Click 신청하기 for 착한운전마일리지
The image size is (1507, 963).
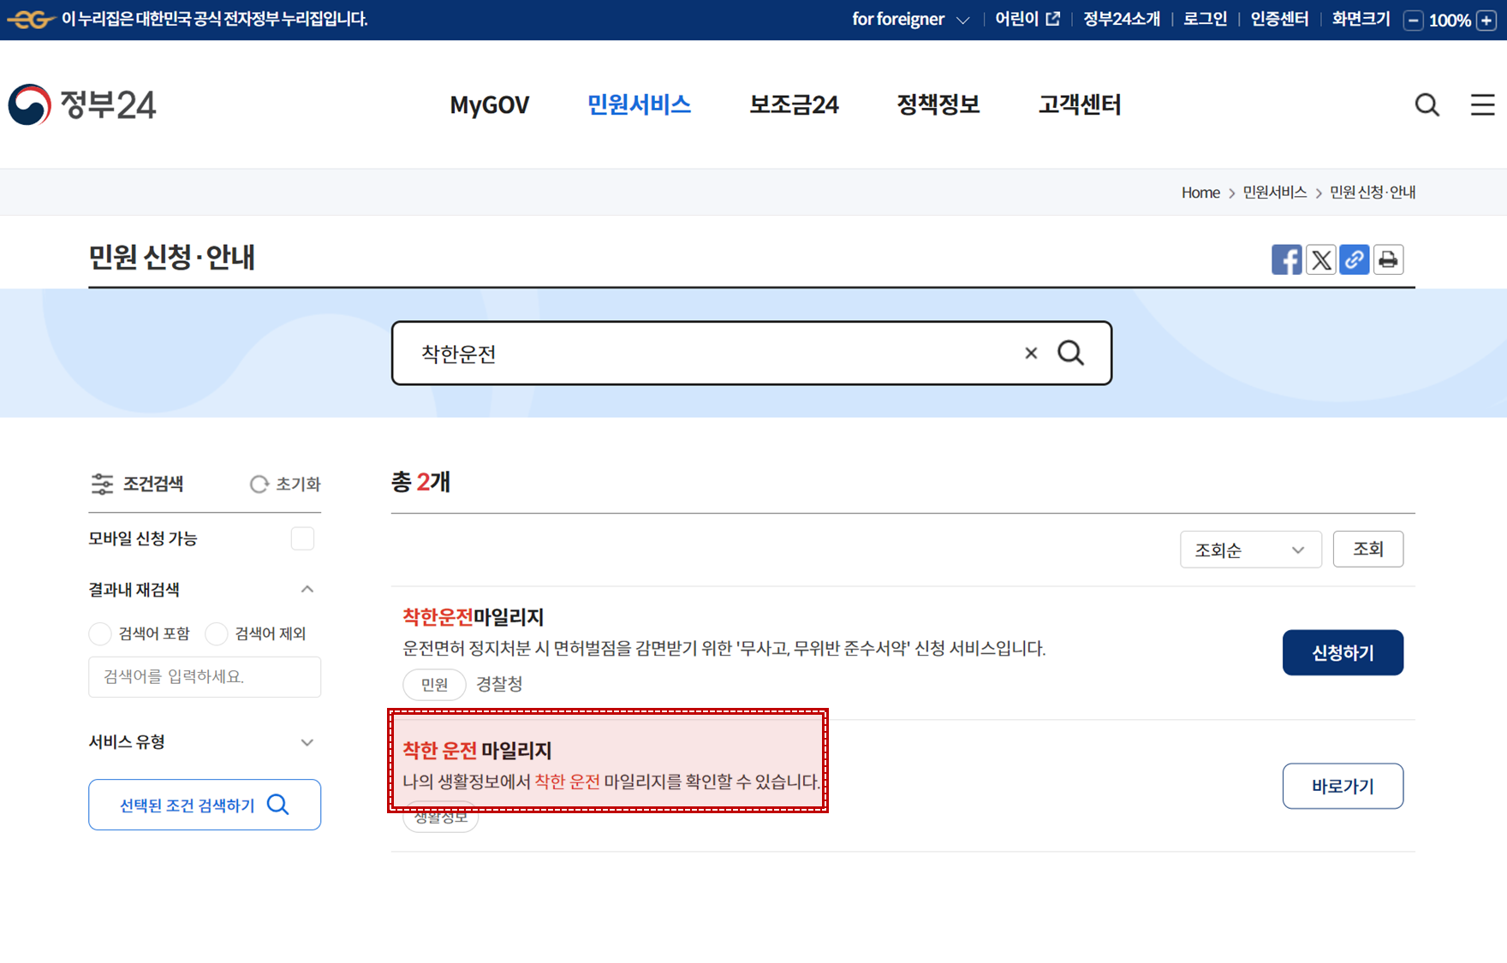click(1343, 652)
